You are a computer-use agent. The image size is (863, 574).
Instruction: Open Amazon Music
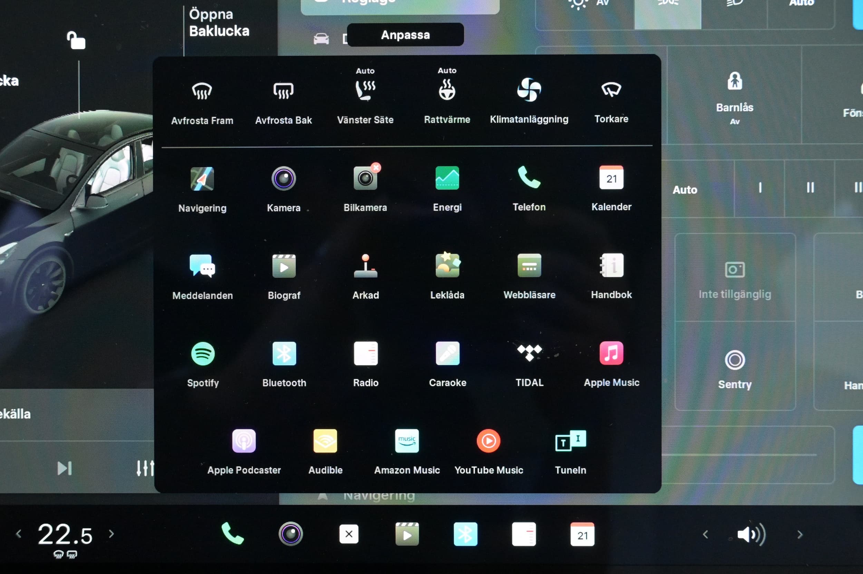tap(407, 441)
